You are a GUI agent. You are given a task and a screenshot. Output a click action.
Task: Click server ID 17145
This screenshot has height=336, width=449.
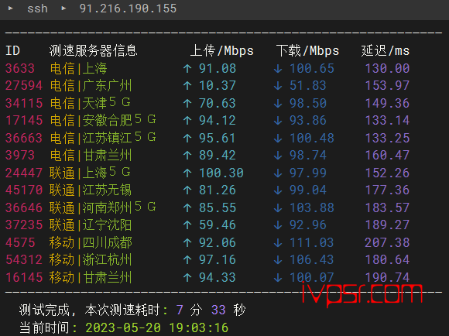click(24, 120)
